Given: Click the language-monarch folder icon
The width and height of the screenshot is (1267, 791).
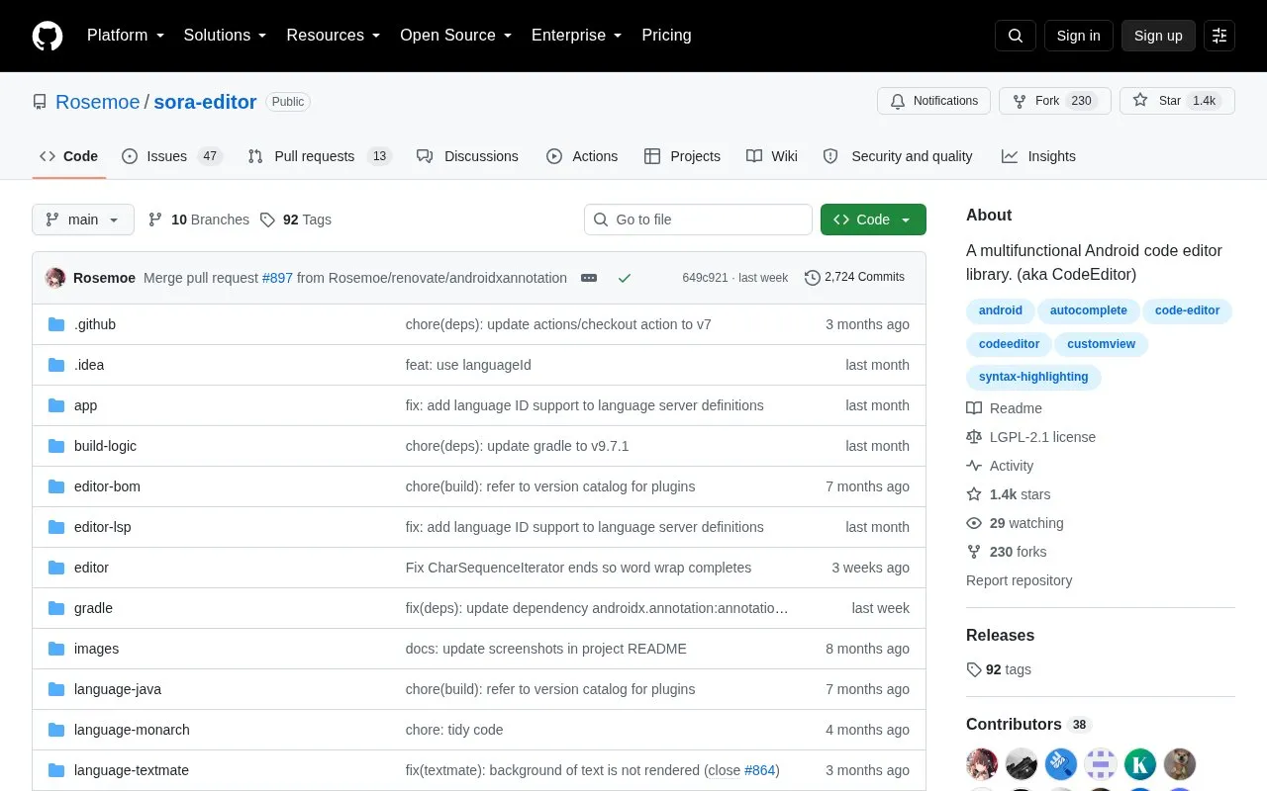Looking at the screenshot, I should [x=56, y=730].
